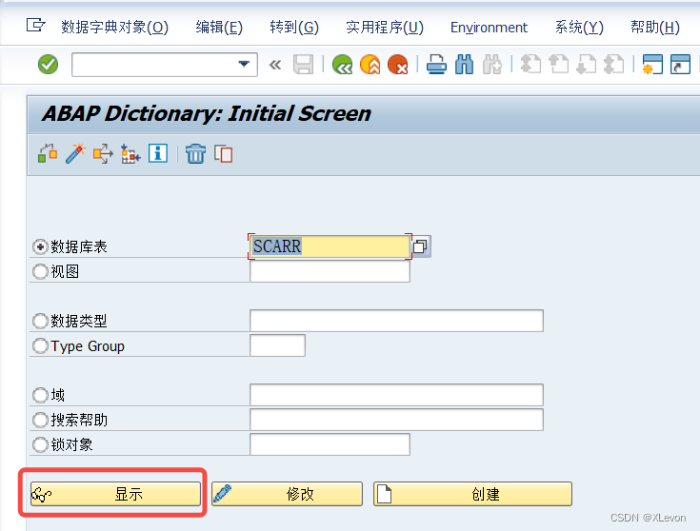Click the object hierarchy display icon
The image size is (700, 531).
click(130, 154)
